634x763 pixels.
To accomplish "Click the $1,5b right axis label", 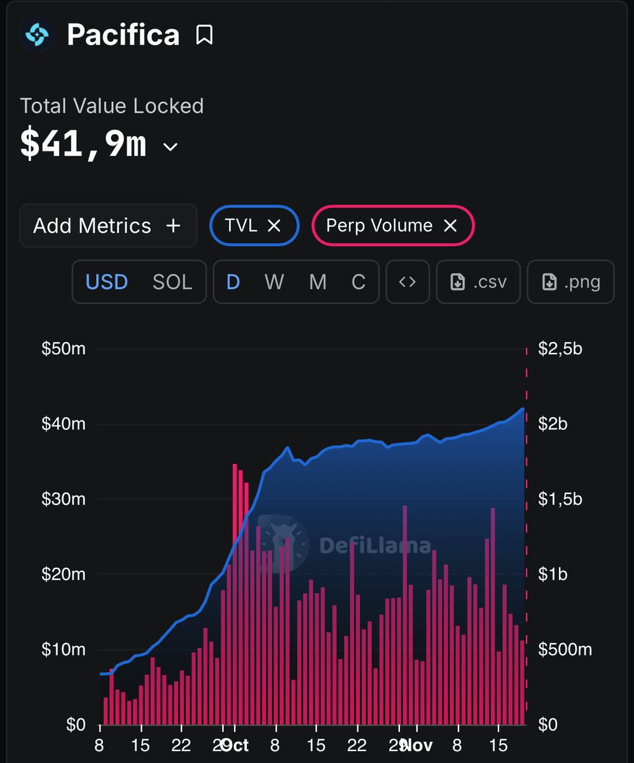I will tap(560, 499).
